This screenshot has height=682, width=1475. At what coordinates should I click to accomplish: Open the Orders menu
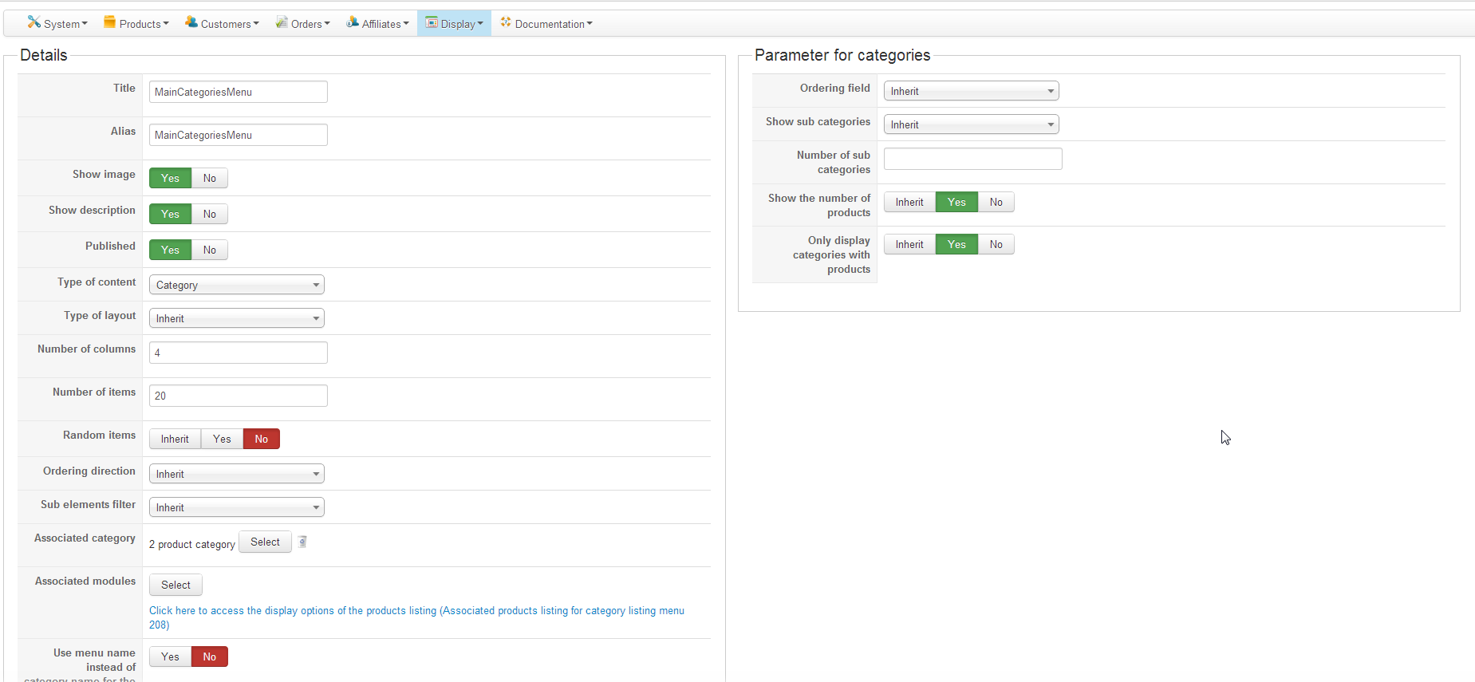pyautogui.click(x=302, y=24)
